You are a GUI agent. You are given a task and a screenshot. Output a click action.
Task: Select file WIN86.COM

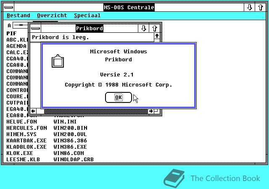point(69,153)
